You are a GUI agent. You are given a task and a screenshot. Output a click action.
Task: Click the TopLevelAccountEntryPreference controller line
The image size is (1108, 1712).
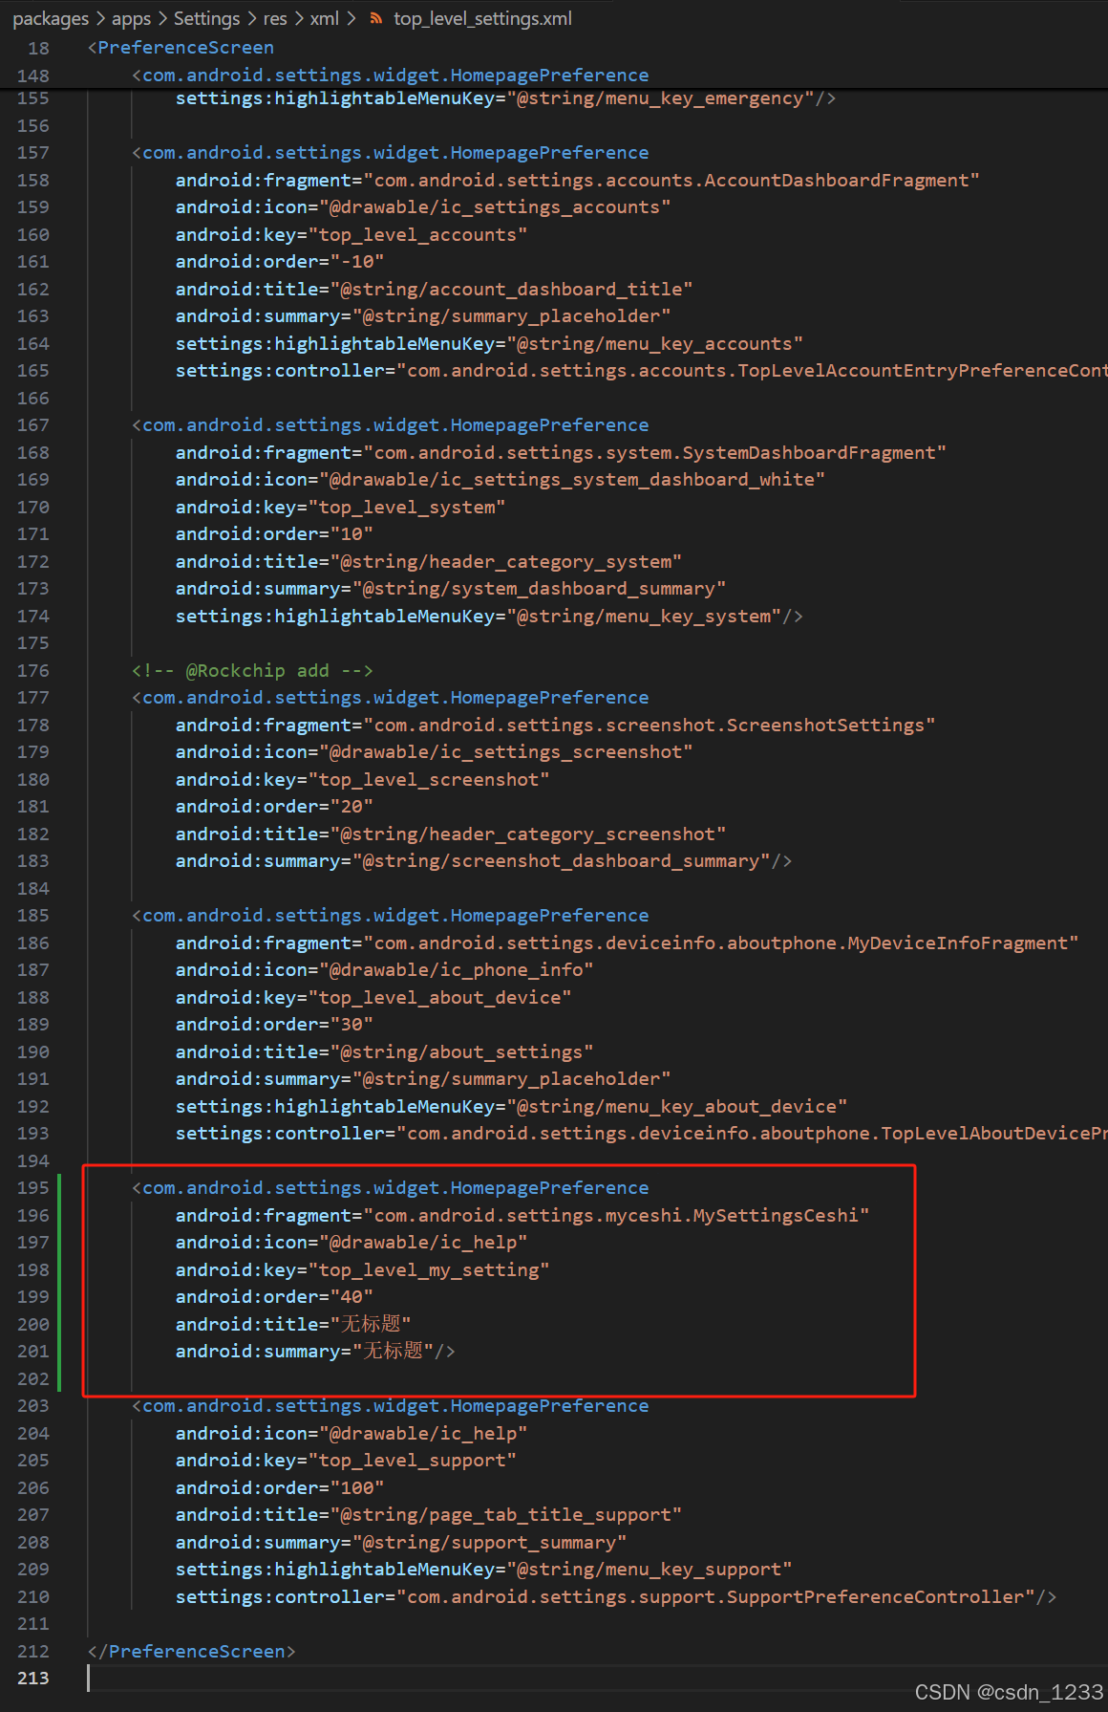642,371
